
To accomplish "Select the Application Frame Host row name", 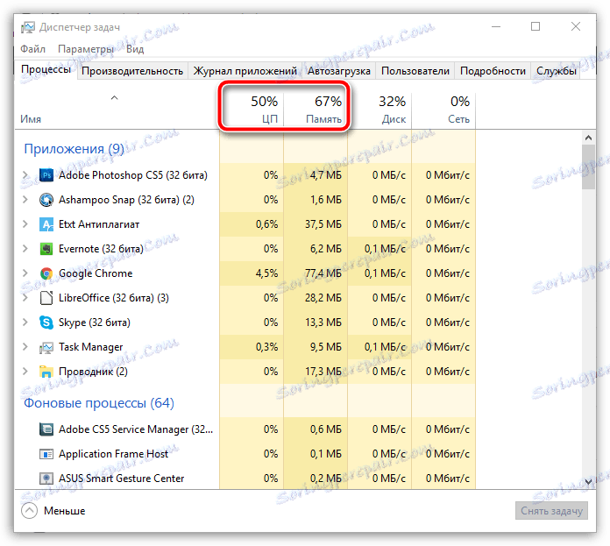I will pos(113,454).
